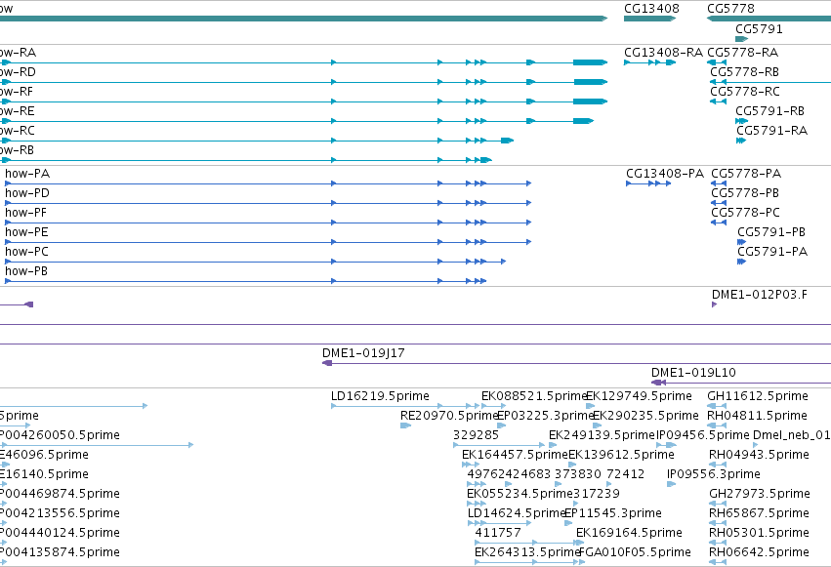Open the RH04943.5prime EST label
831x567 pixels.
[x=759, y=455]
